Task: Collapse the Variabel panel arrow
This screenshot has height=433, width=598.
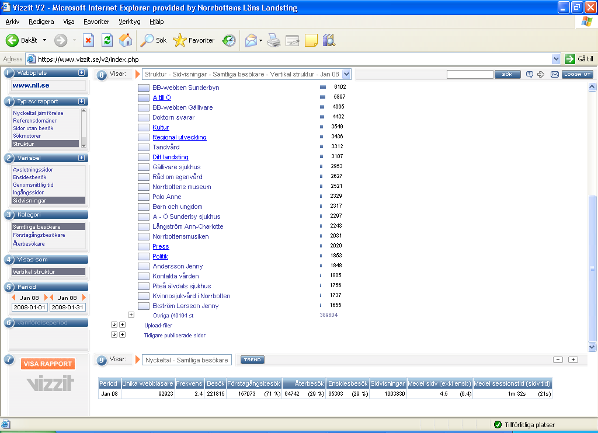Action: [x=81, y=158]
